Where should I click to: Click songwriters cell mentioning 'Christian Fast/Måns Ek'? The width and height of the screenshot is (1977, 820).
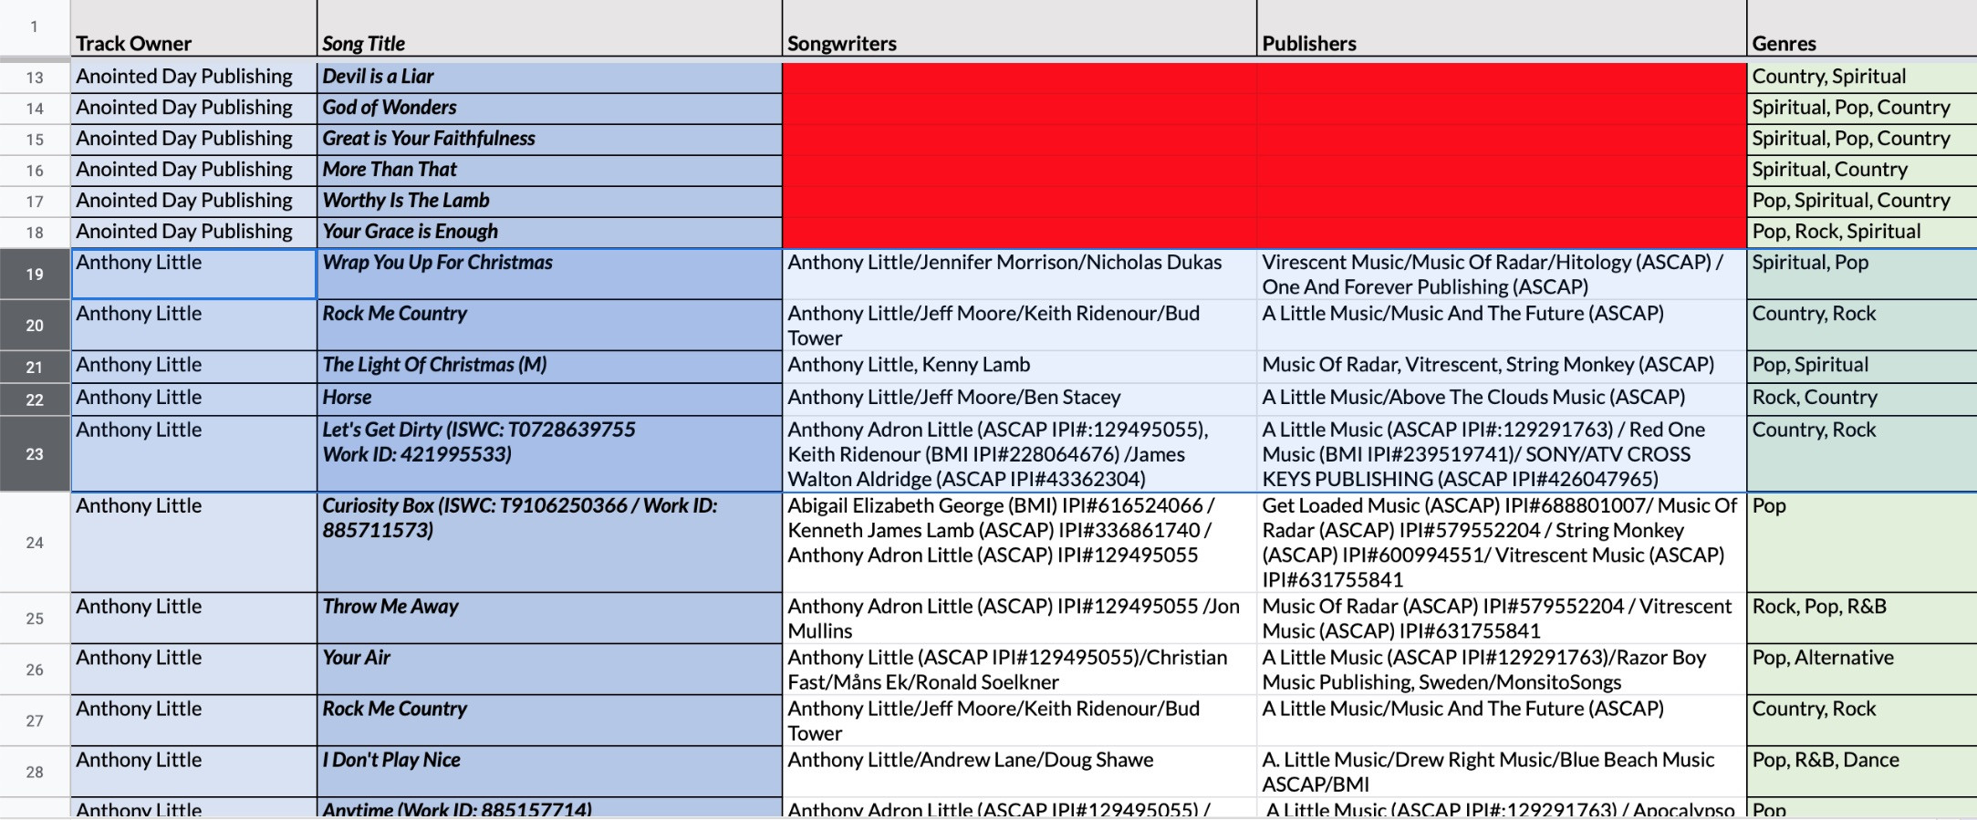pyautogui.click(x=1019, y=669)
